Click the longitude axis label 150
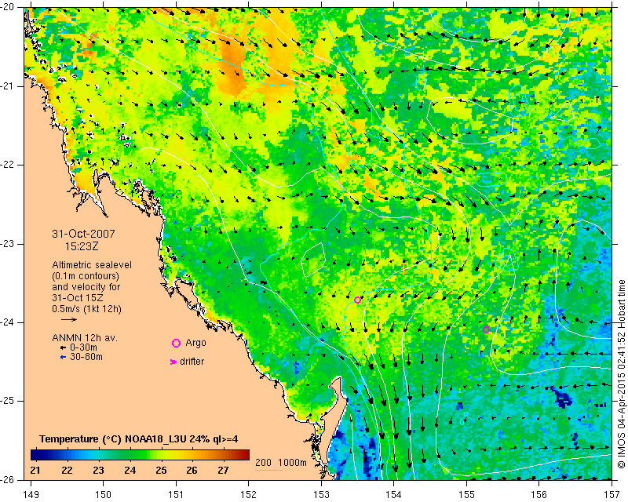The width and height of the screenshot is (628, 502). click(x=104, y=494)
